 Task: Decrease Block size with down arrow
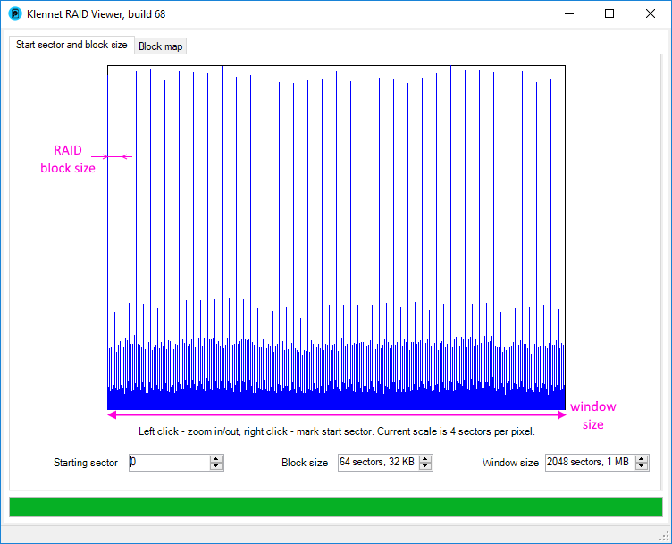click(x=425, y=466)
